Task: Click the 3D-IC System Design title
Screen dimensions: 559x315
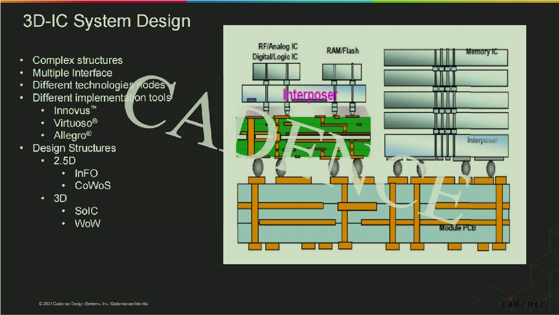Action: (106, 21)
